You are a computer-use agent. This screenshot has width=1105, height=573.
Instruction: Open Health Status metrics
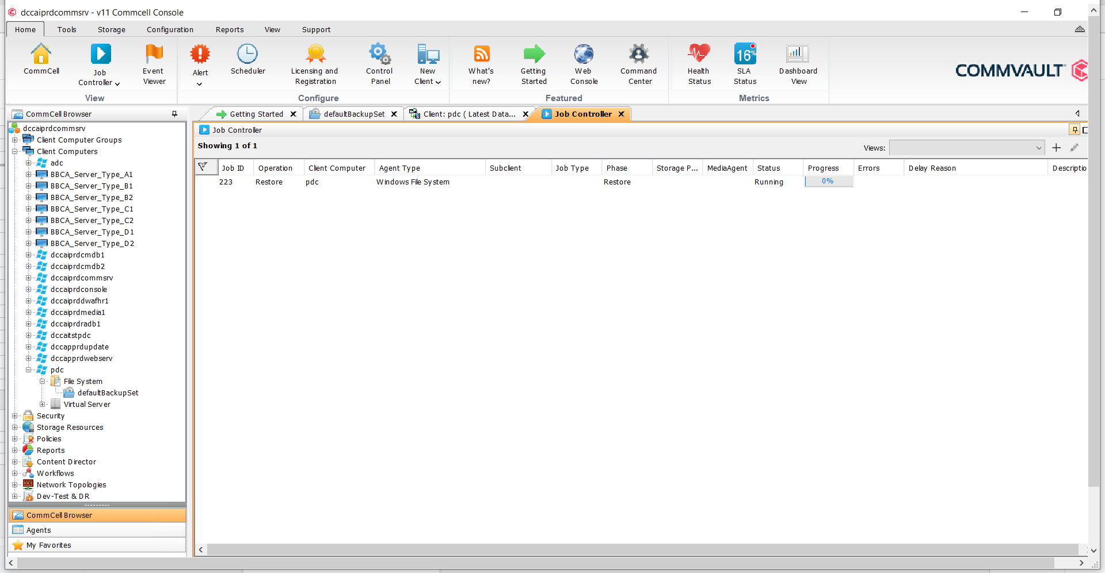click(x=699, y=64)
